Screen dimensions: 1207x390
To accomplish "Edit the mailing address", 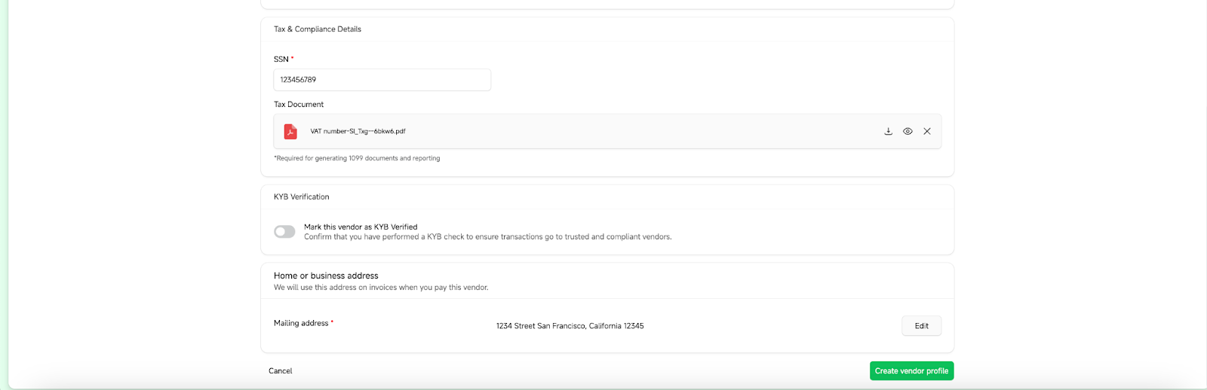I will click(921, 326).
